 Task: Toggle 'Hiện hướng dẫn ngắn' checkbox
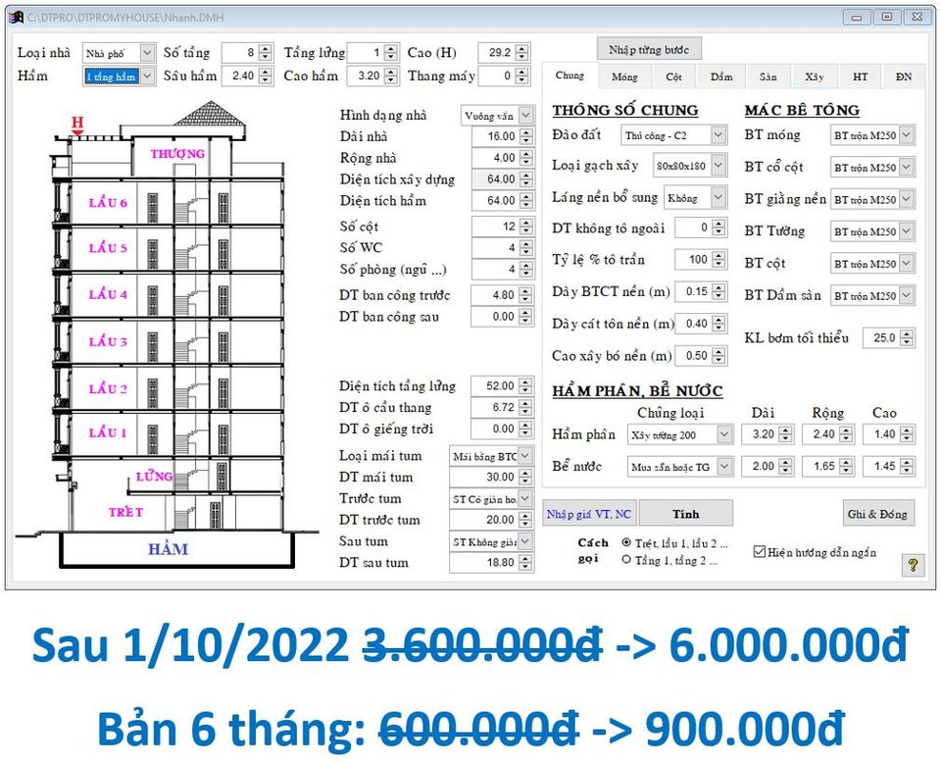pyautogui.click(x=759, y=551)
